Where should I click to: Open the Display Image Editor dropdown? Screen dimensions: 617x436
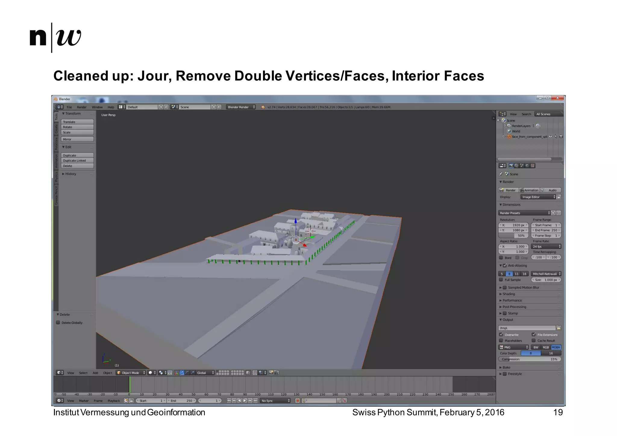538,197
